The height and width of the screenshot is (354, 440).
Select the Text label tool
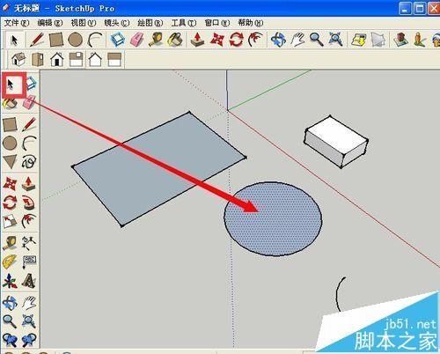29,262
